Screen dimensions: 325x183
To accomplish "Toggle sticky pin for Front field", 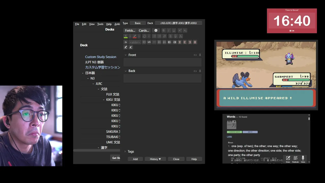I will (x=200, y=55).
